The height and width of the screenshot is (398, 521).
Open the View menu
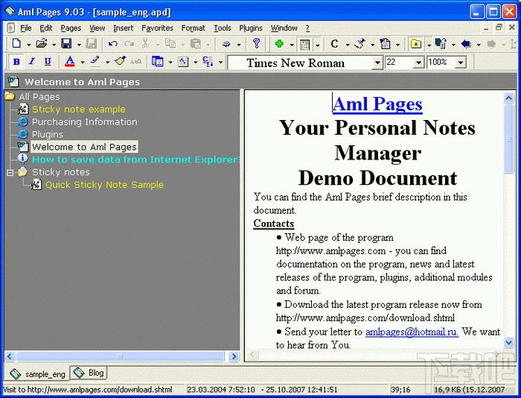tap(97, 28)
